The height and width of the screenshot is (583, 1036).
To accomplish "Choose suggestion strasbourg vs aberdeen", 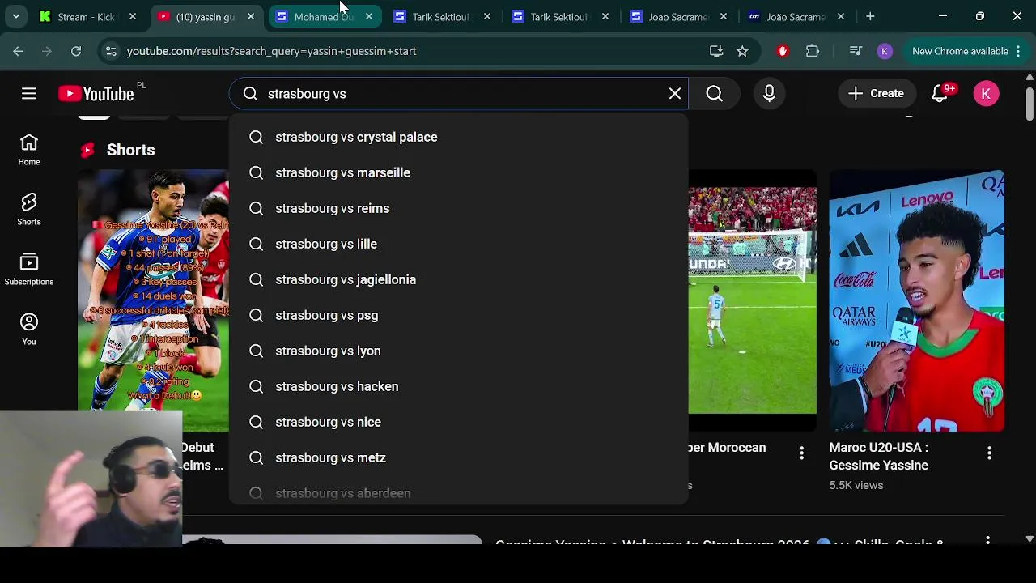I will tap(459, 492).
